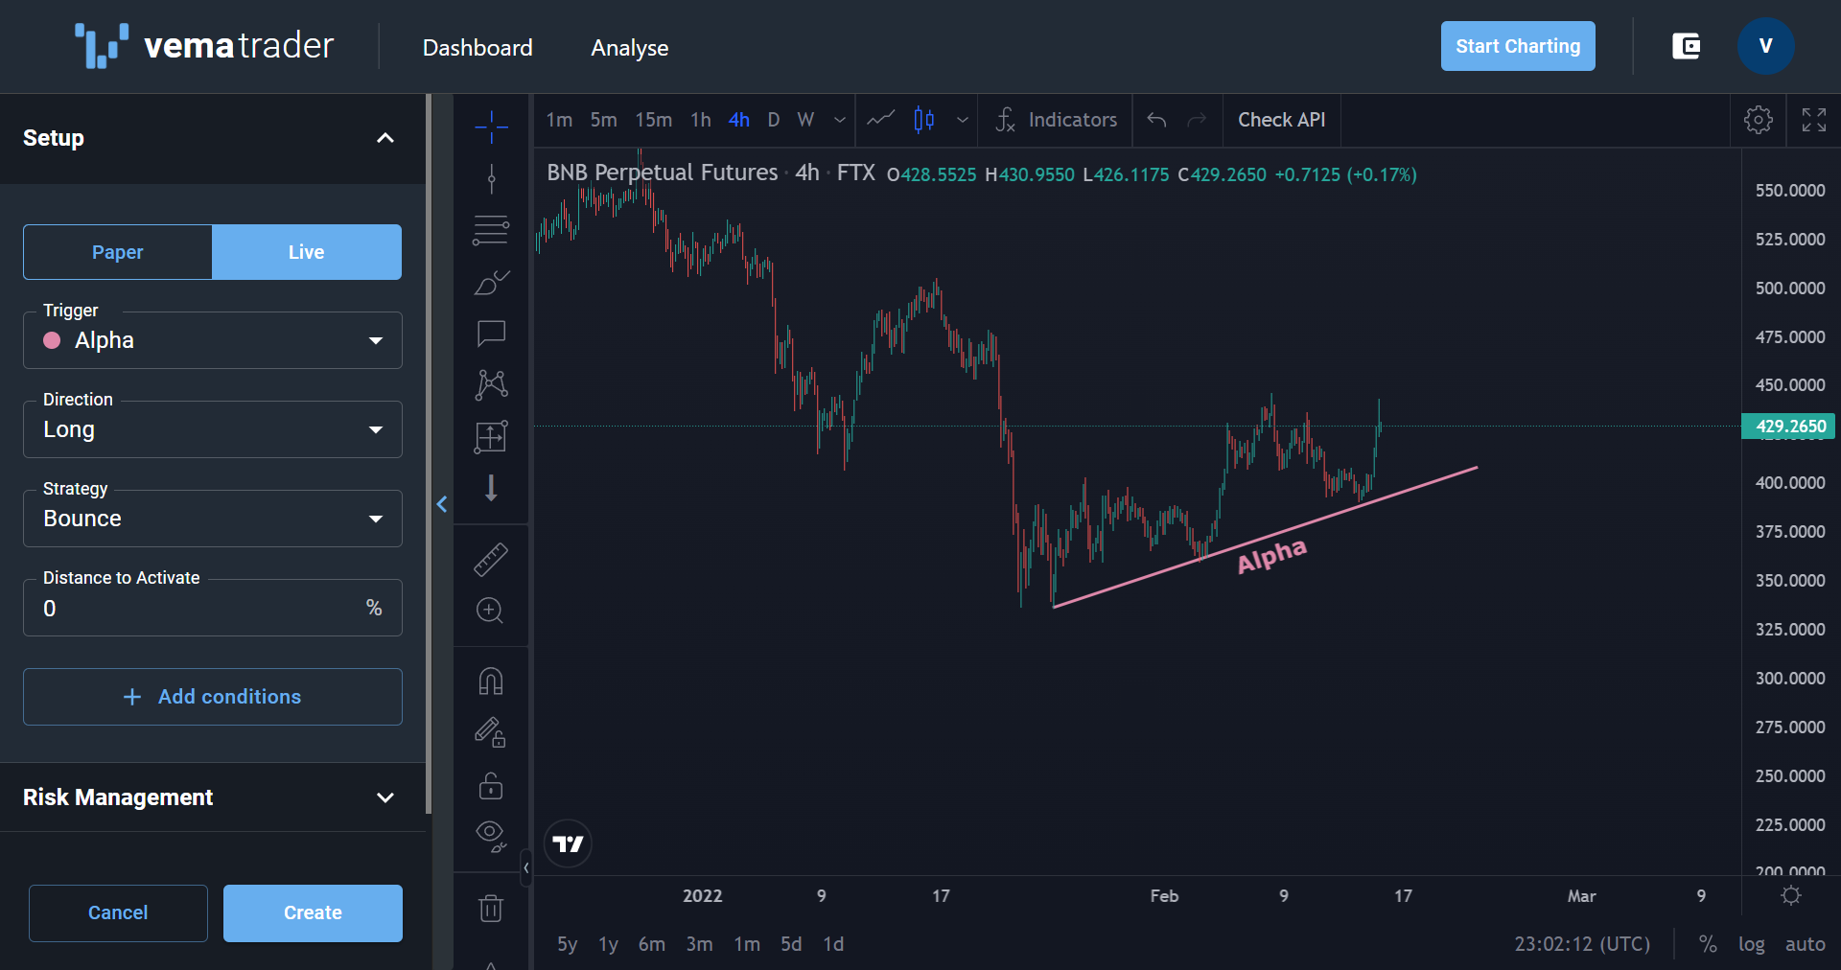Open the TradingView logo link

[568, 843]
